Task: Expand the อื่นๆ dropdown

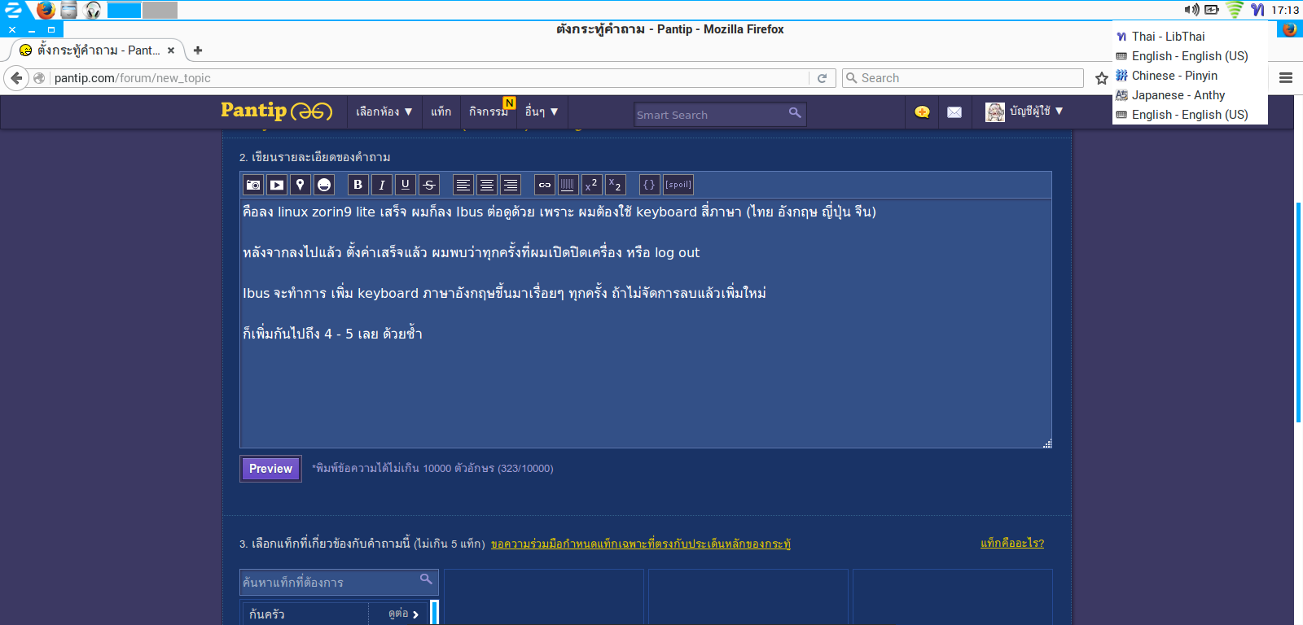Action: [x=542, y=111]
